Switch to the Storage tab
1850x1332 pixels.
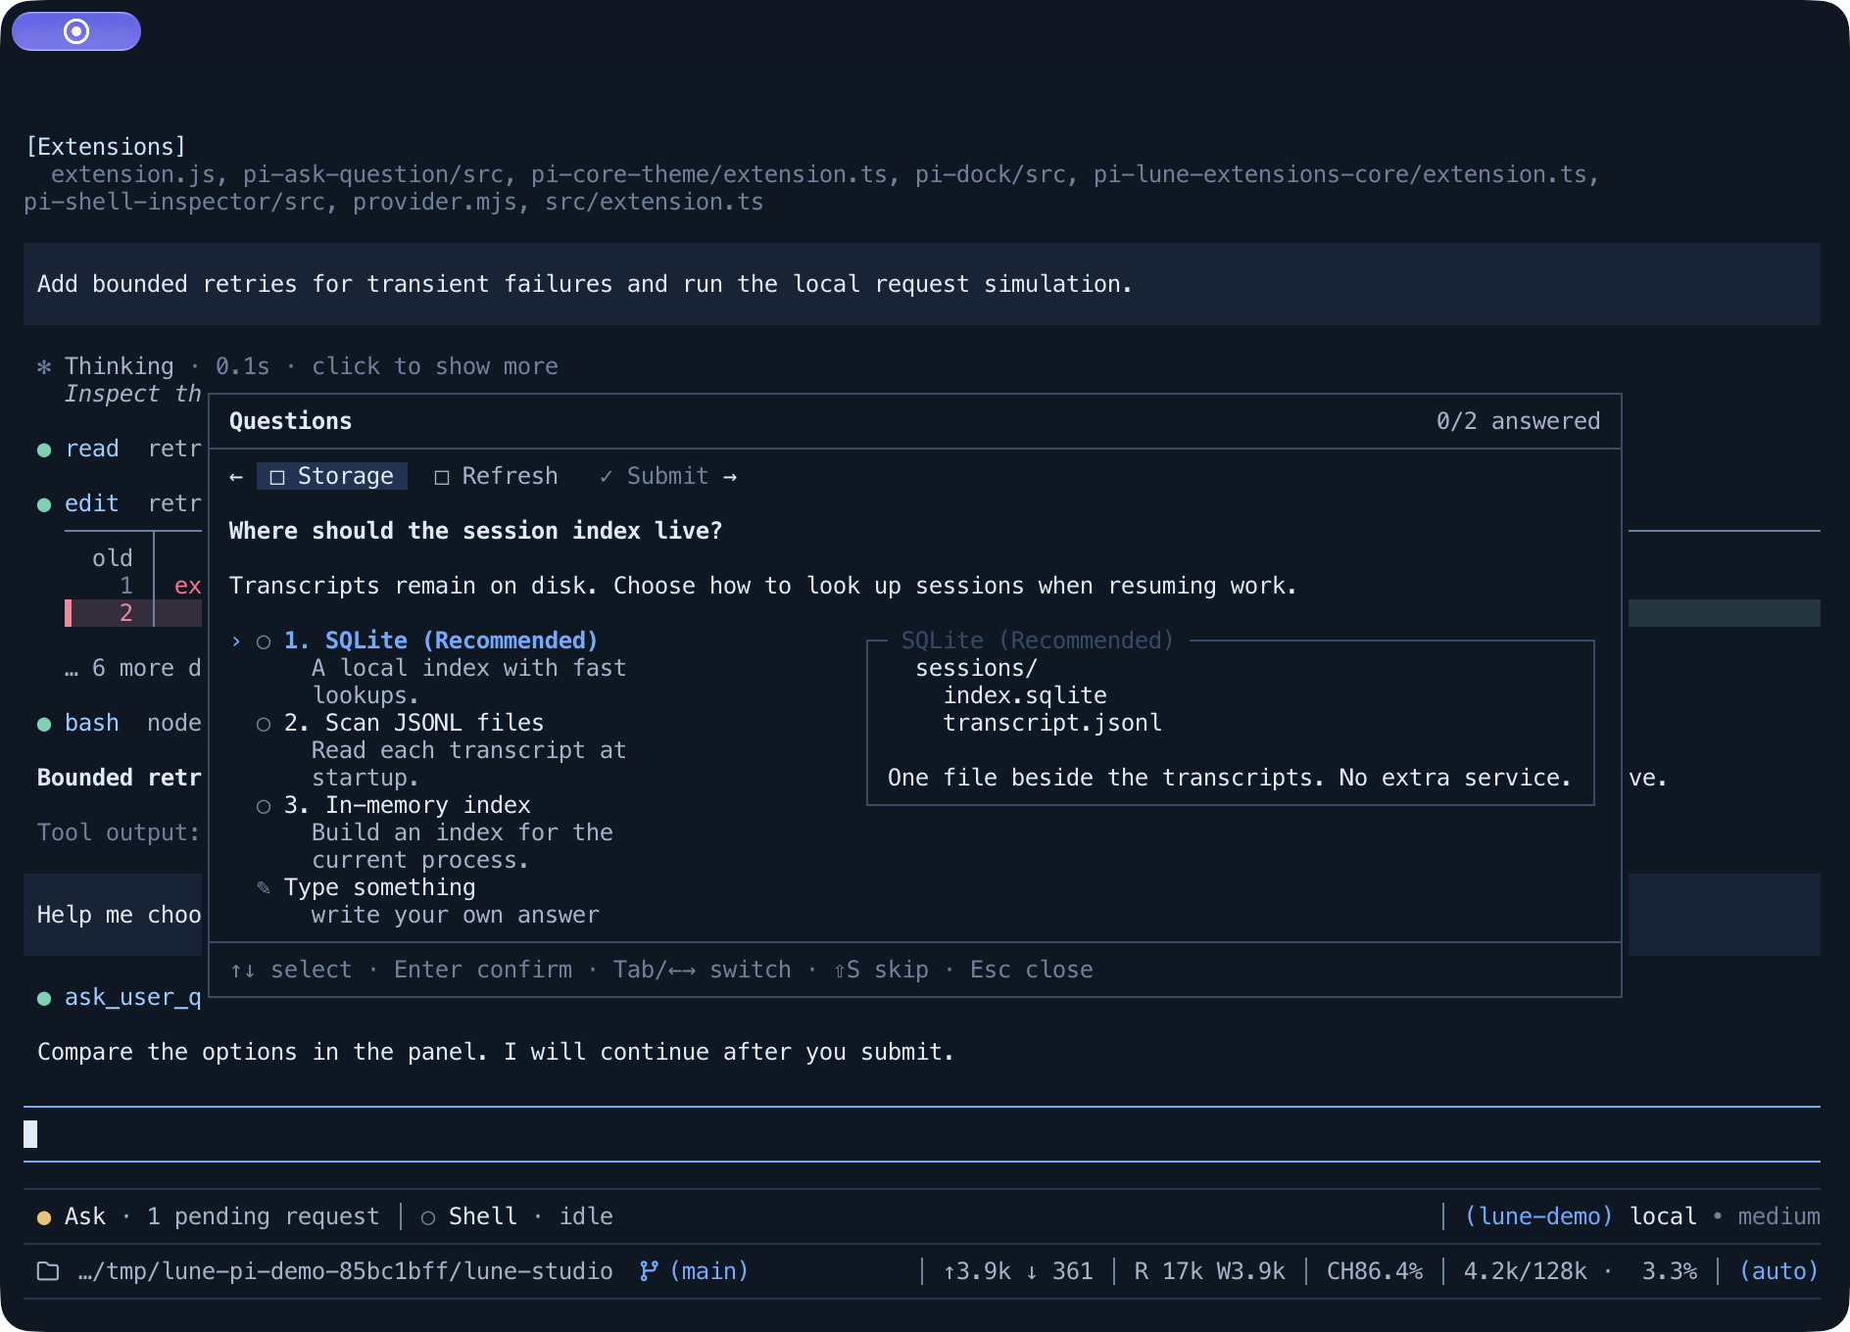tap(332, 476)
